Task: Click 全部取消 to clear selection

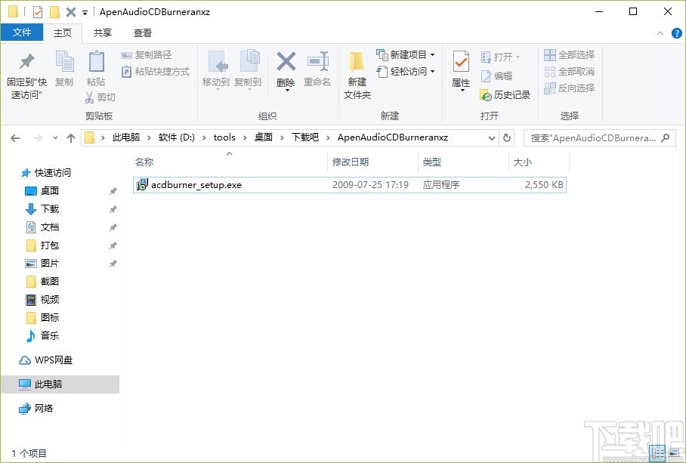Action: [x=569, y=71]
